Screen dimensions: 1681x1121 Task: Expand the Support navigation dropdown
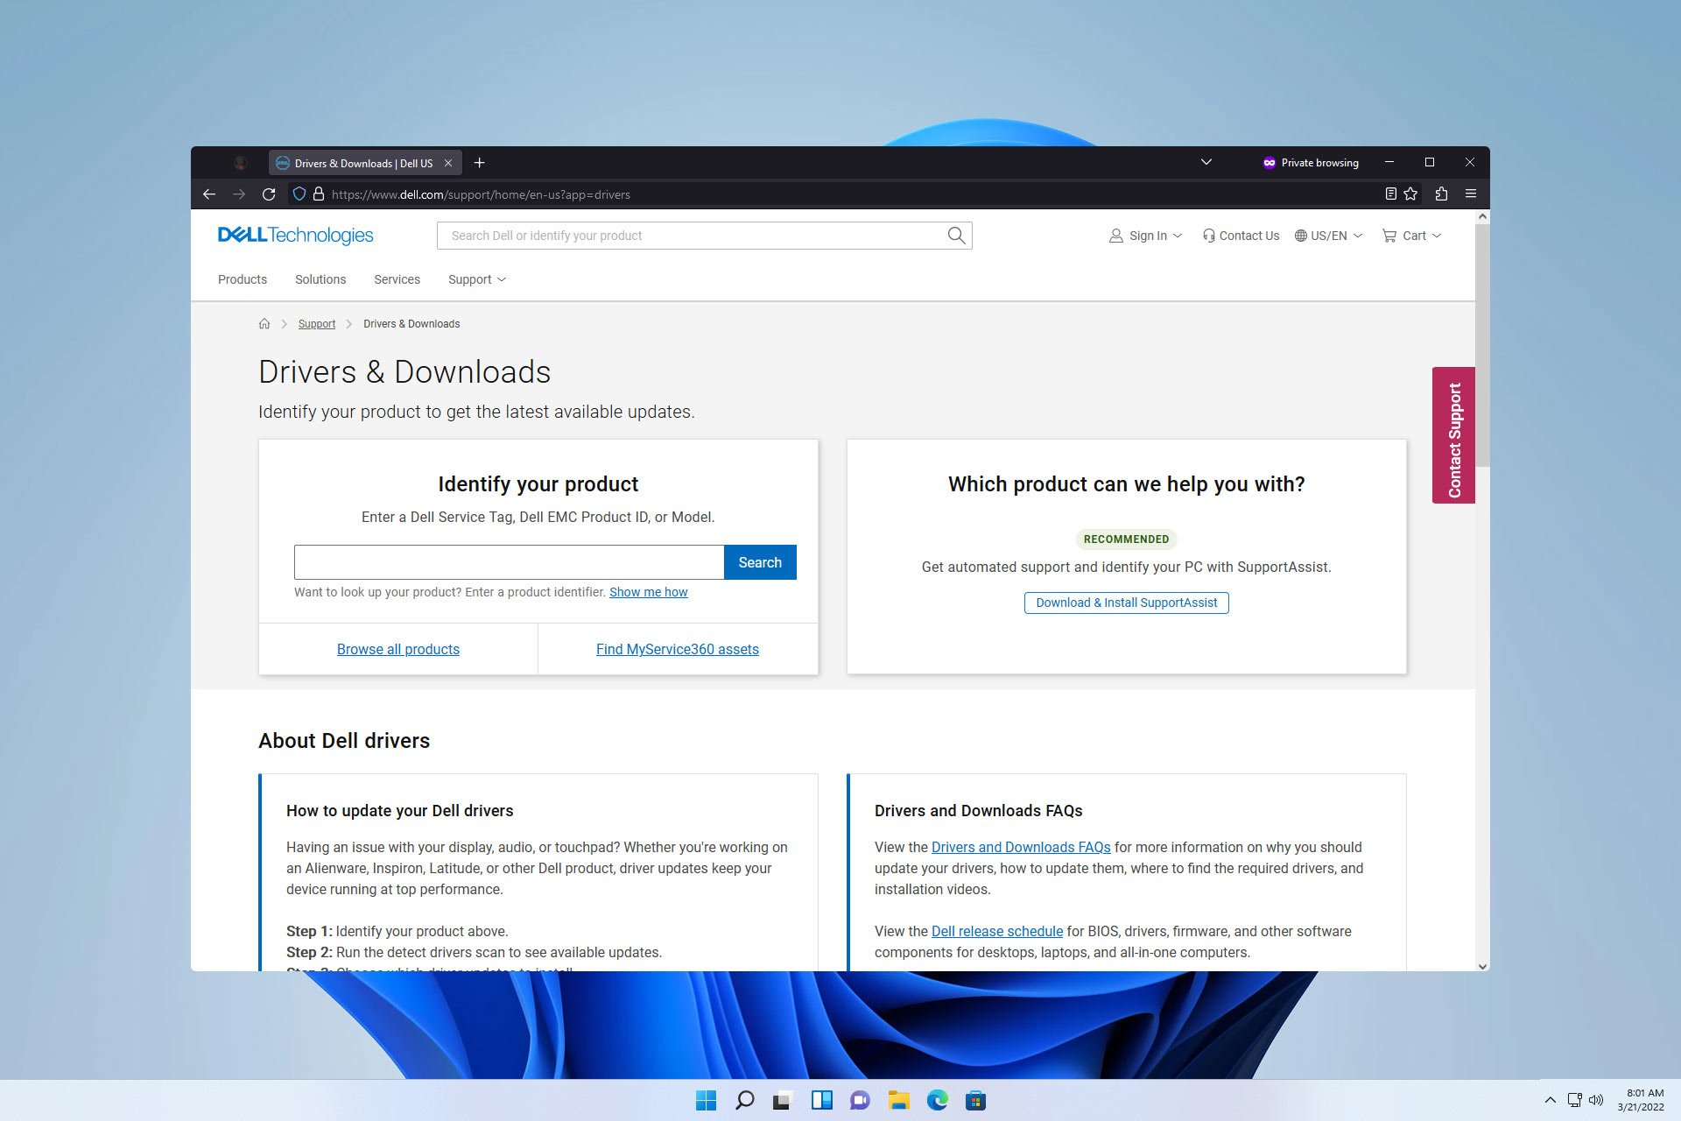pos(476,279)
